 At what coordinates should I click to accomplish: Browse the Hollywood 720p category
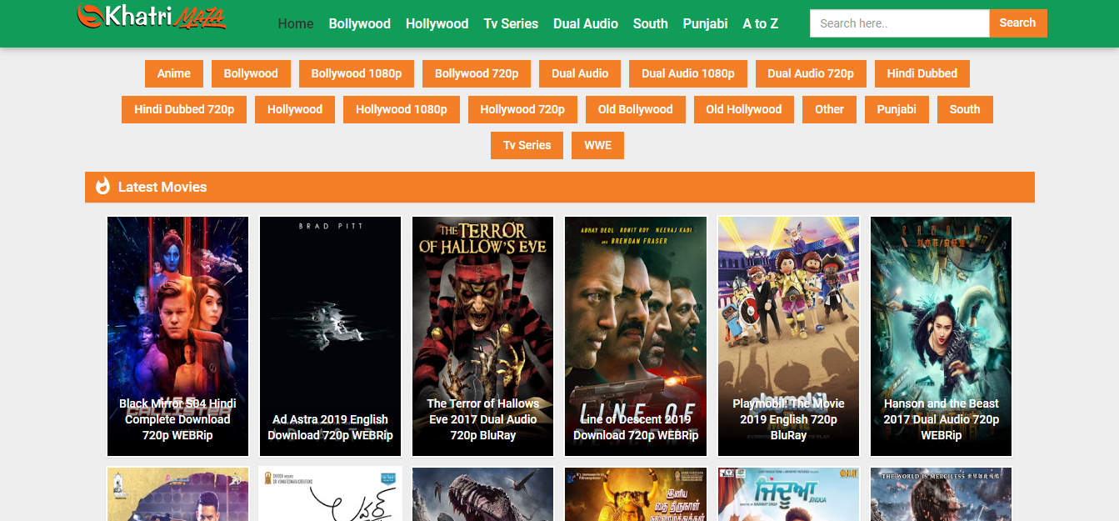click(522, 109)
